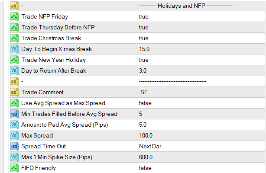Select the Holidays and NFP section header row

point(186,6)
